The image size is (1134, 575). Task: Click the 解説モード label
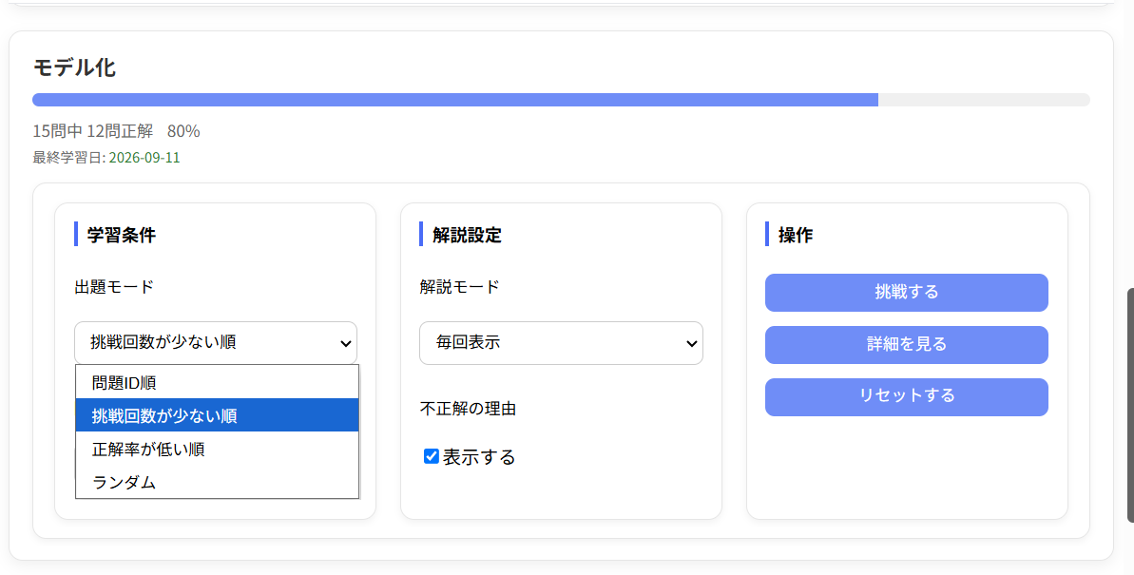pyautogui.click(x=459, y=286)
